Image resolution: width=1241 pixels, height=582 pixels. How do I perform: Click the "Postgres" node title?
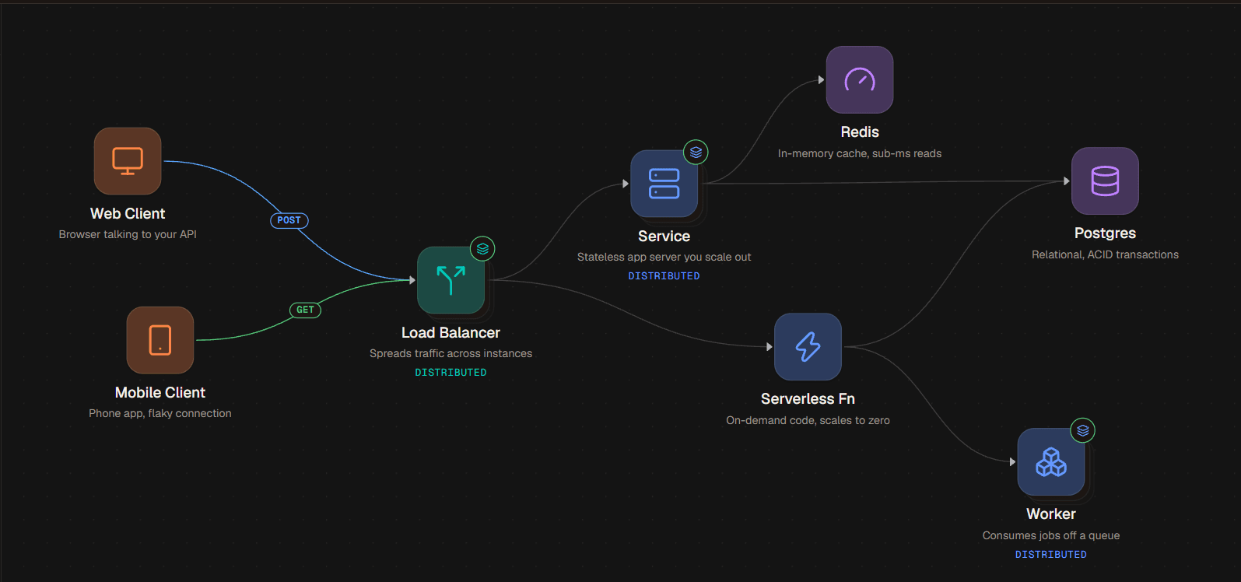(1105, 233)
